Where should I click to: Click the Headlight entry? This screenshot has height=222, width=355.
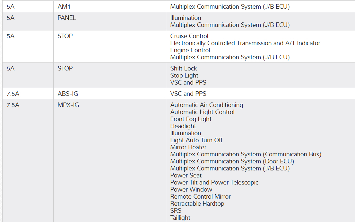(183, 126)
